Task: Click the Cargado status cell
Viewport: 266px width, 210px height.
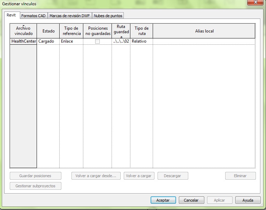Action: pyautogui.click(x=48, y=41)
